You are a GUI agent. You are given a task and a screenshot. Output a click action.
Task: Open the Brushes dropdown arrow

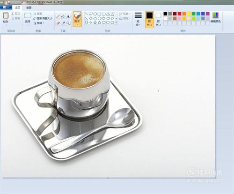[77, 25]
